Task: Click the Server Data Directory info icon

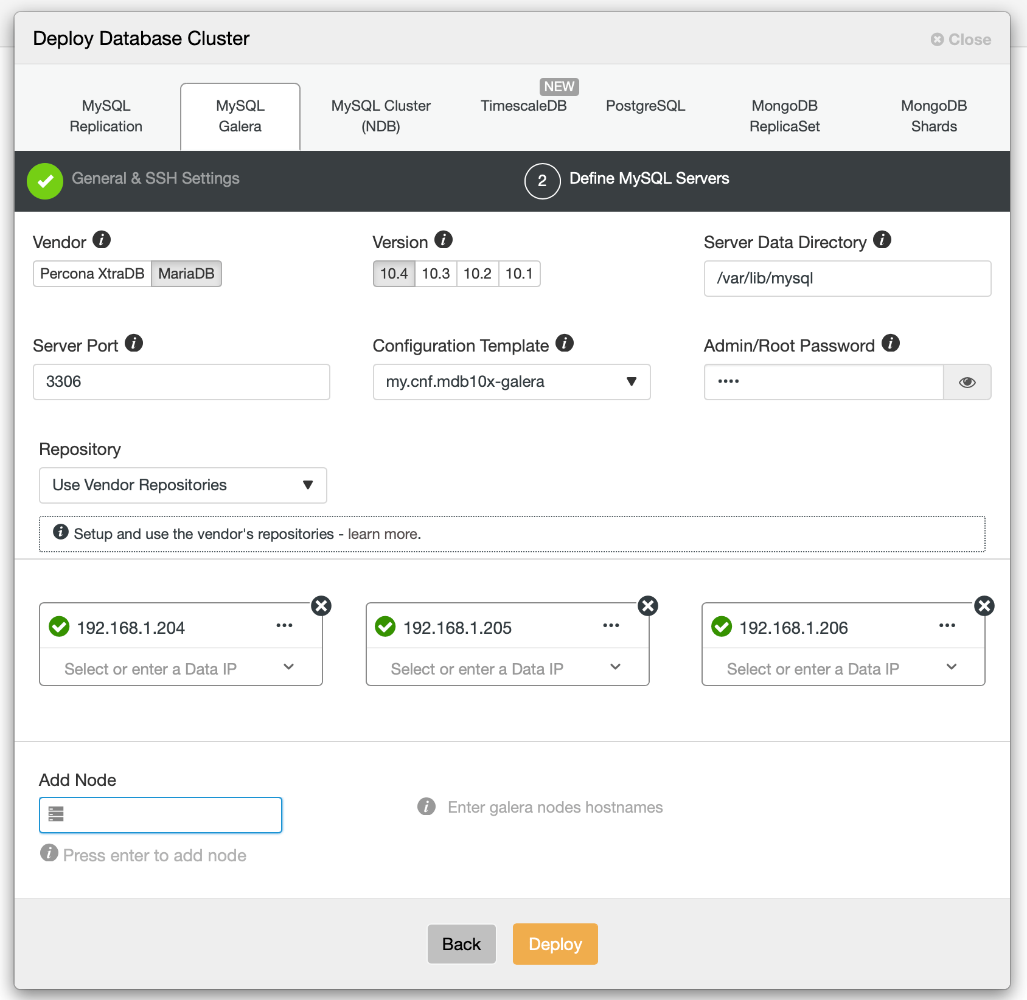Action: [x=883, y=240]
